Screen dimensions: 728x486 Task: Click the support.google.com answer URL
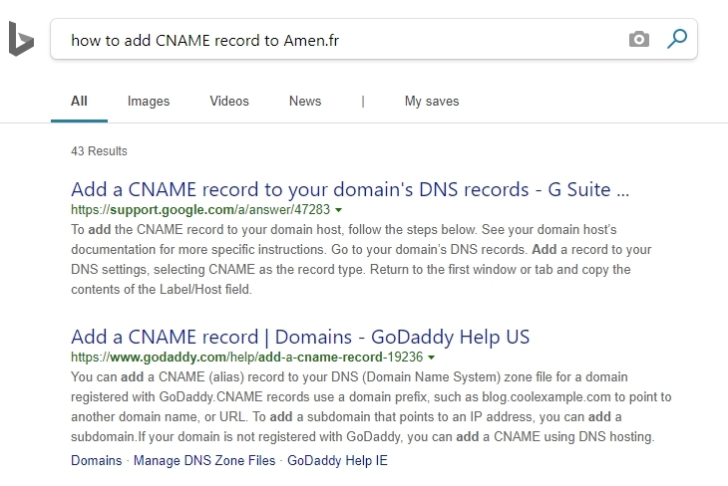click(x=200, y=209)
